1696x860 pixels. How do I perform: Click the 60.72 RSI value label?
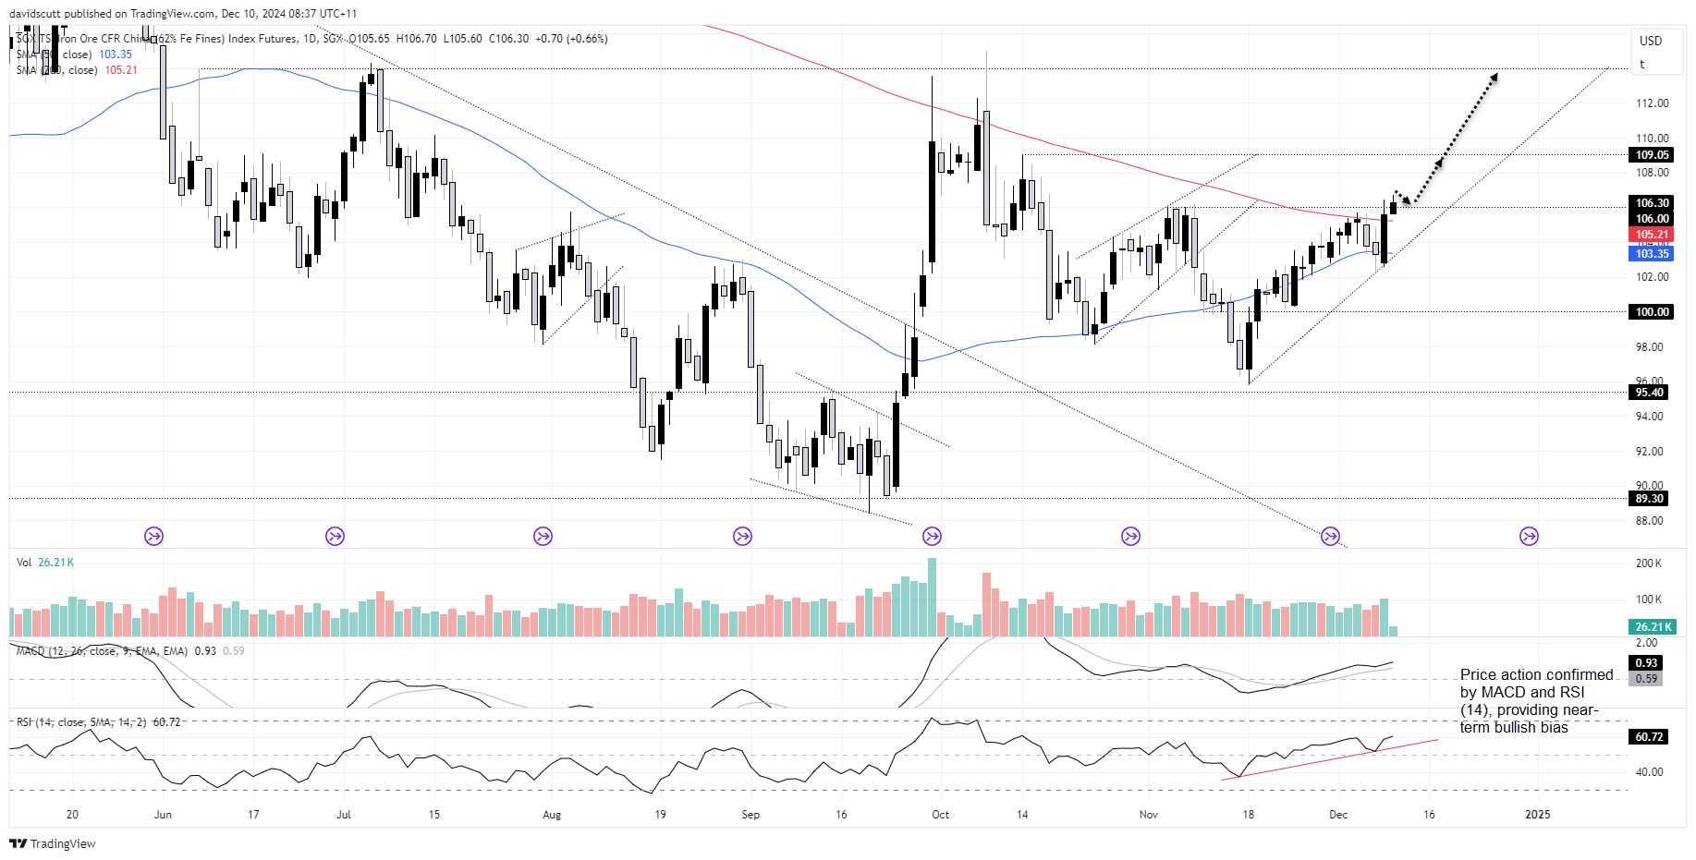1649,737
